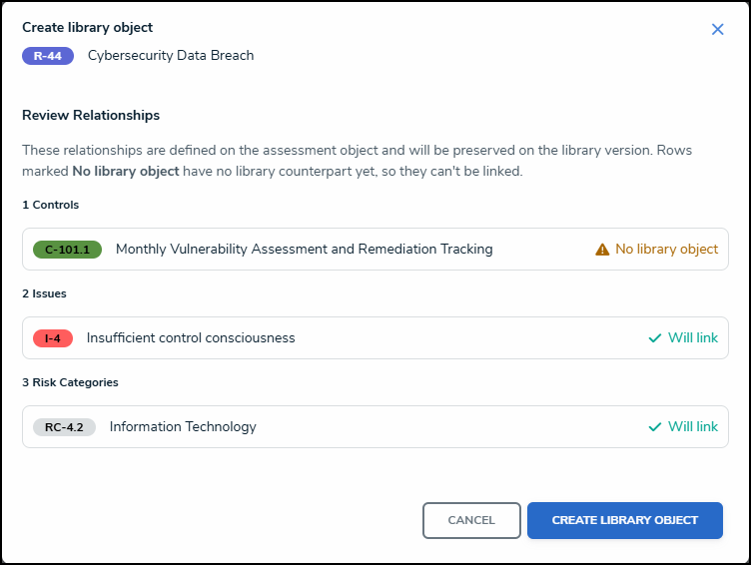The image size is (751, 565).
Task: Click the checkmark icon in the Information Technology row
Action: (655, 426)
